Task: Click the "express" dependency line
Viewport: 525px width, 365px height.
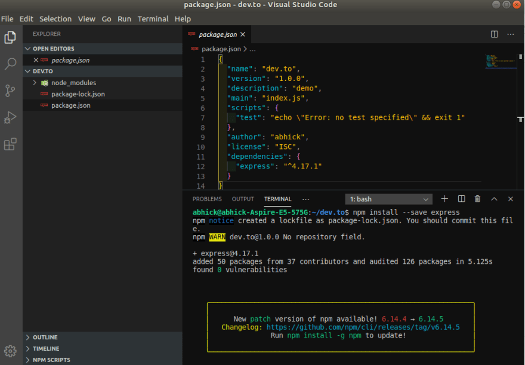Action: [x=279, y=166]
